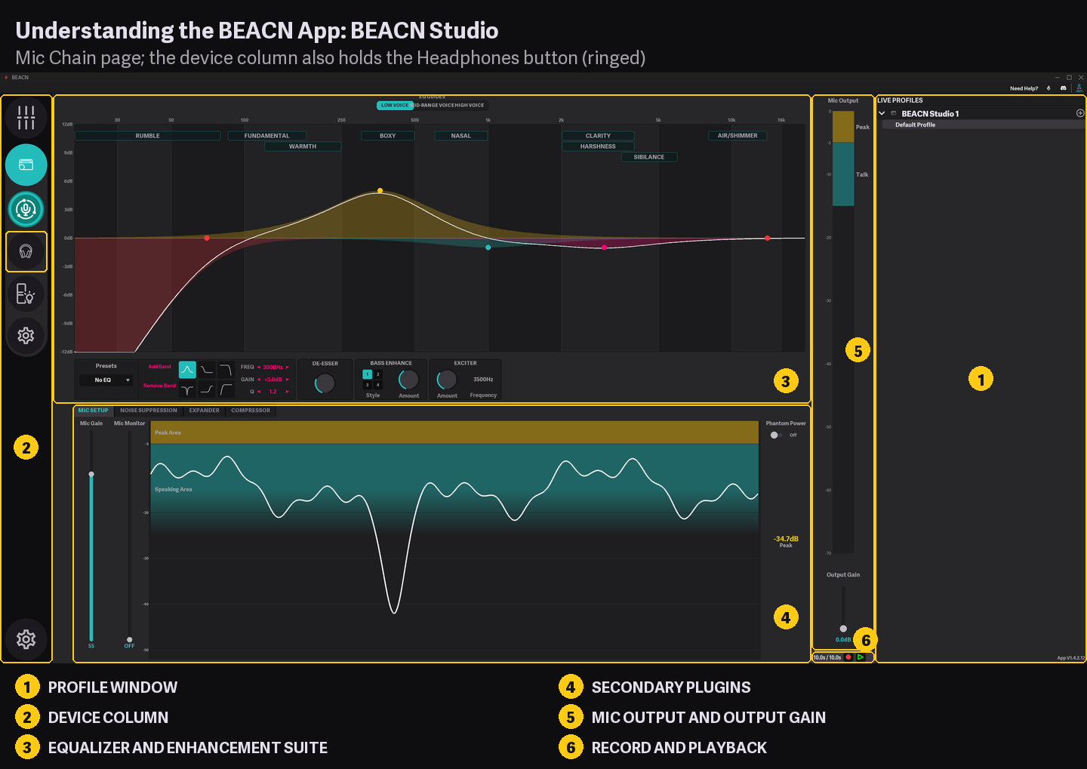
Task: Click the Bass Enhance Amount knob
Action: pyautogui.click(x=408, y=380)
